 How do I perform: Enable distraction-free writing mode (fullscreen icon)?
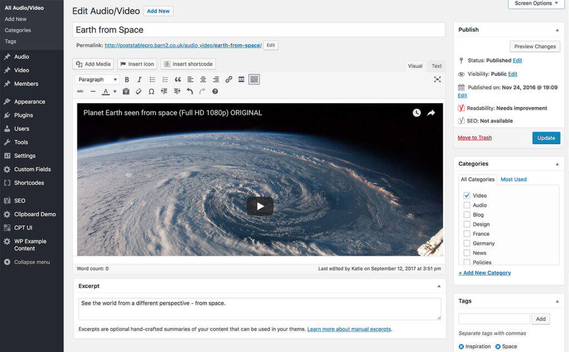[437, 79]
